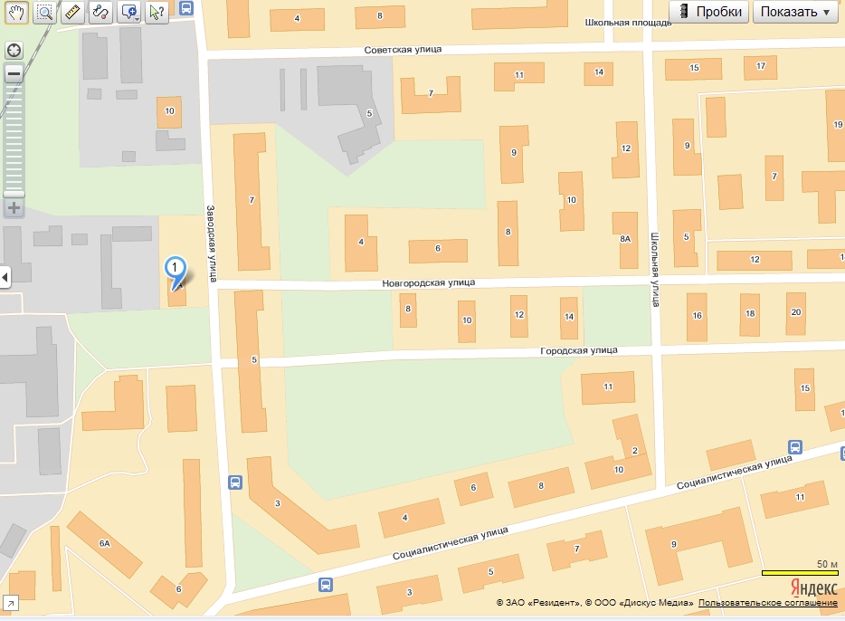This screenshot has height=621, width=845.
Task: Click the geolocation crosshair button
Action: tap(14, 50)
